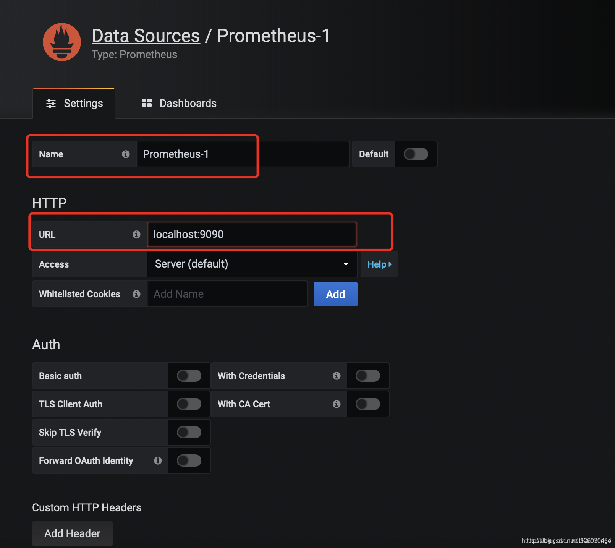
Task: Click the blue Add button for cookies
Action: (336, 294)
